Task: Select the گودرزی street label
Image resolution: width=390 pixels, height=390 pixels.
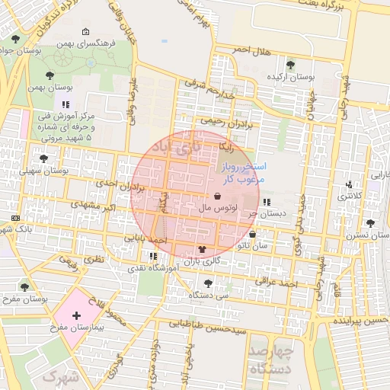Action: 115,367
